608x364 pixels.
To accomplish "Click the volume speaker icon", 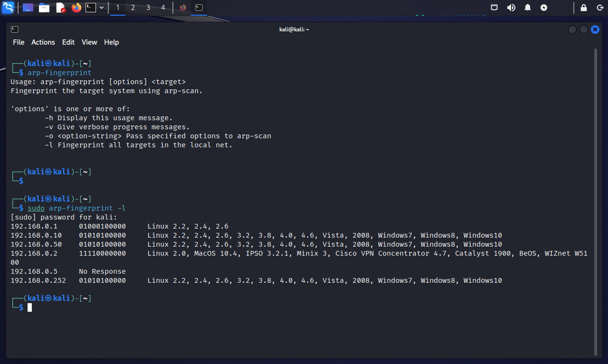I will click(511, 8).
